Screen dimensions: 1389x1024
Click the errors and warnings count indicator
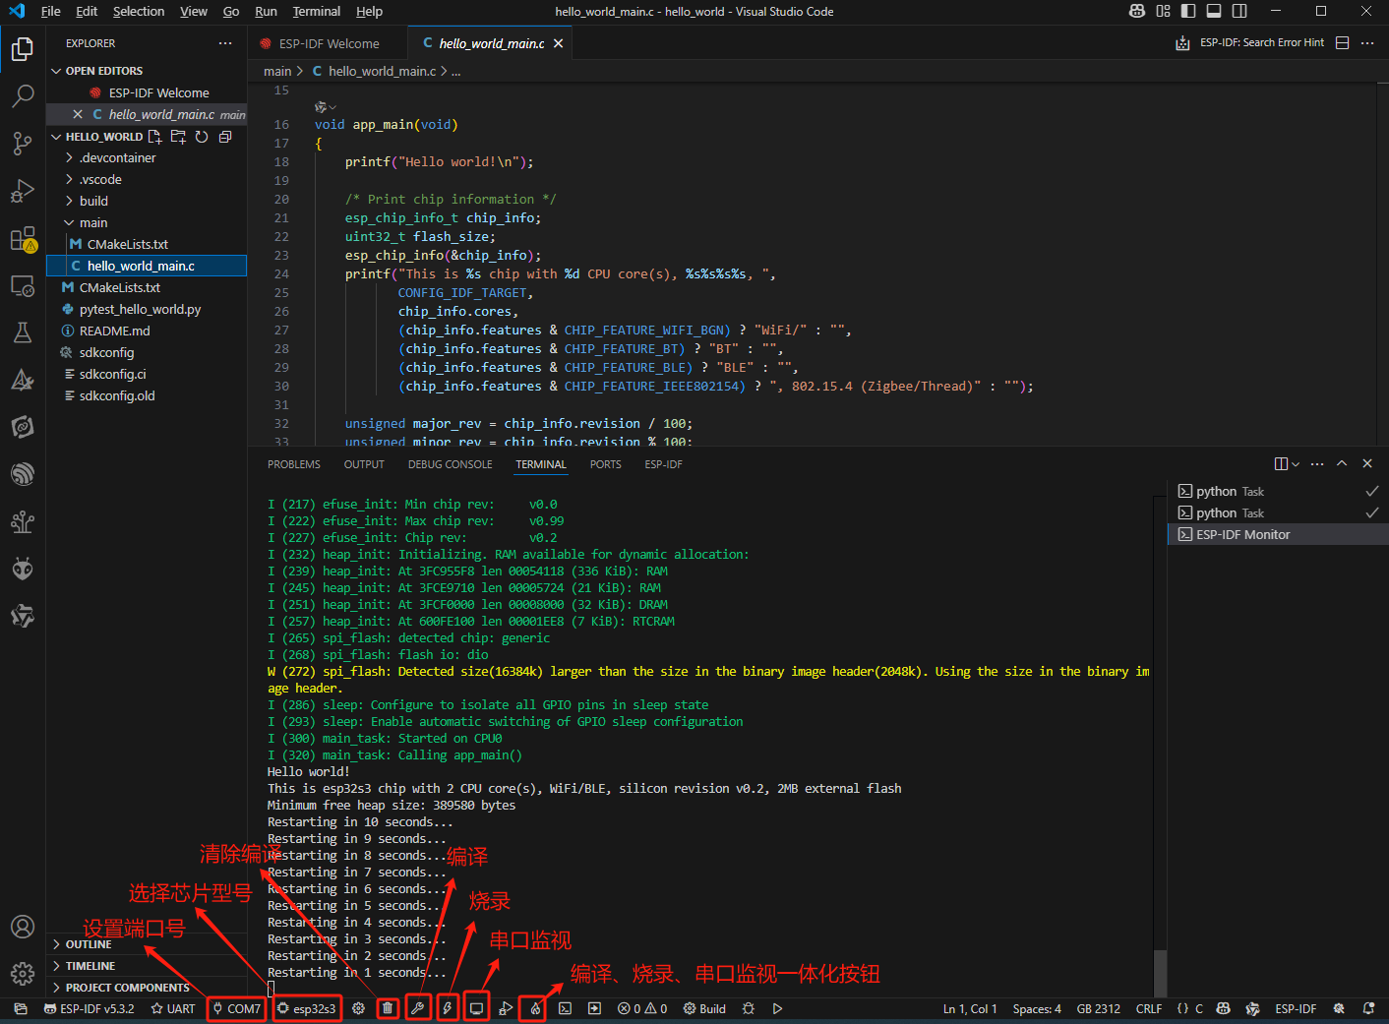pos(642,1008)
